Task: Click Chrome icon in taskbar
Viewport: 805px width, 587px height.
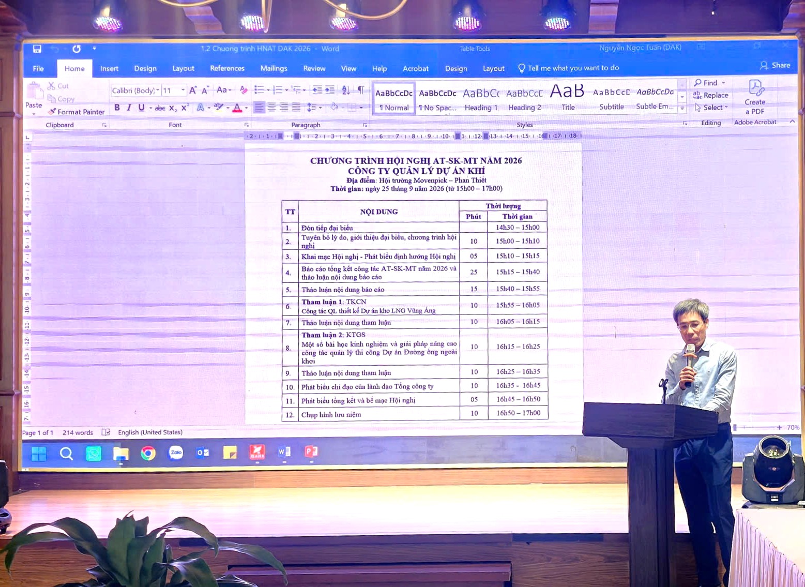Action: (x=148, y=453)
